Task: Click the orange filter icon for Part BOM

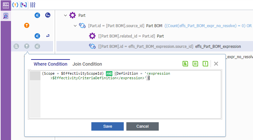Action: pyautogui.click(x=27, y=26)
